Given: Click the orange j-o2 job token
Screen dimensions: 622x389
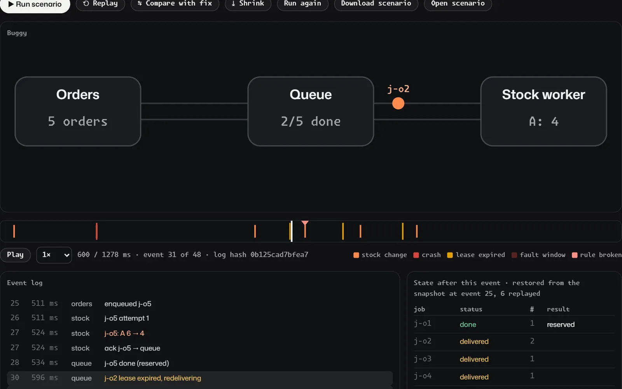Looking at the screenshot, I should [398, 103].
